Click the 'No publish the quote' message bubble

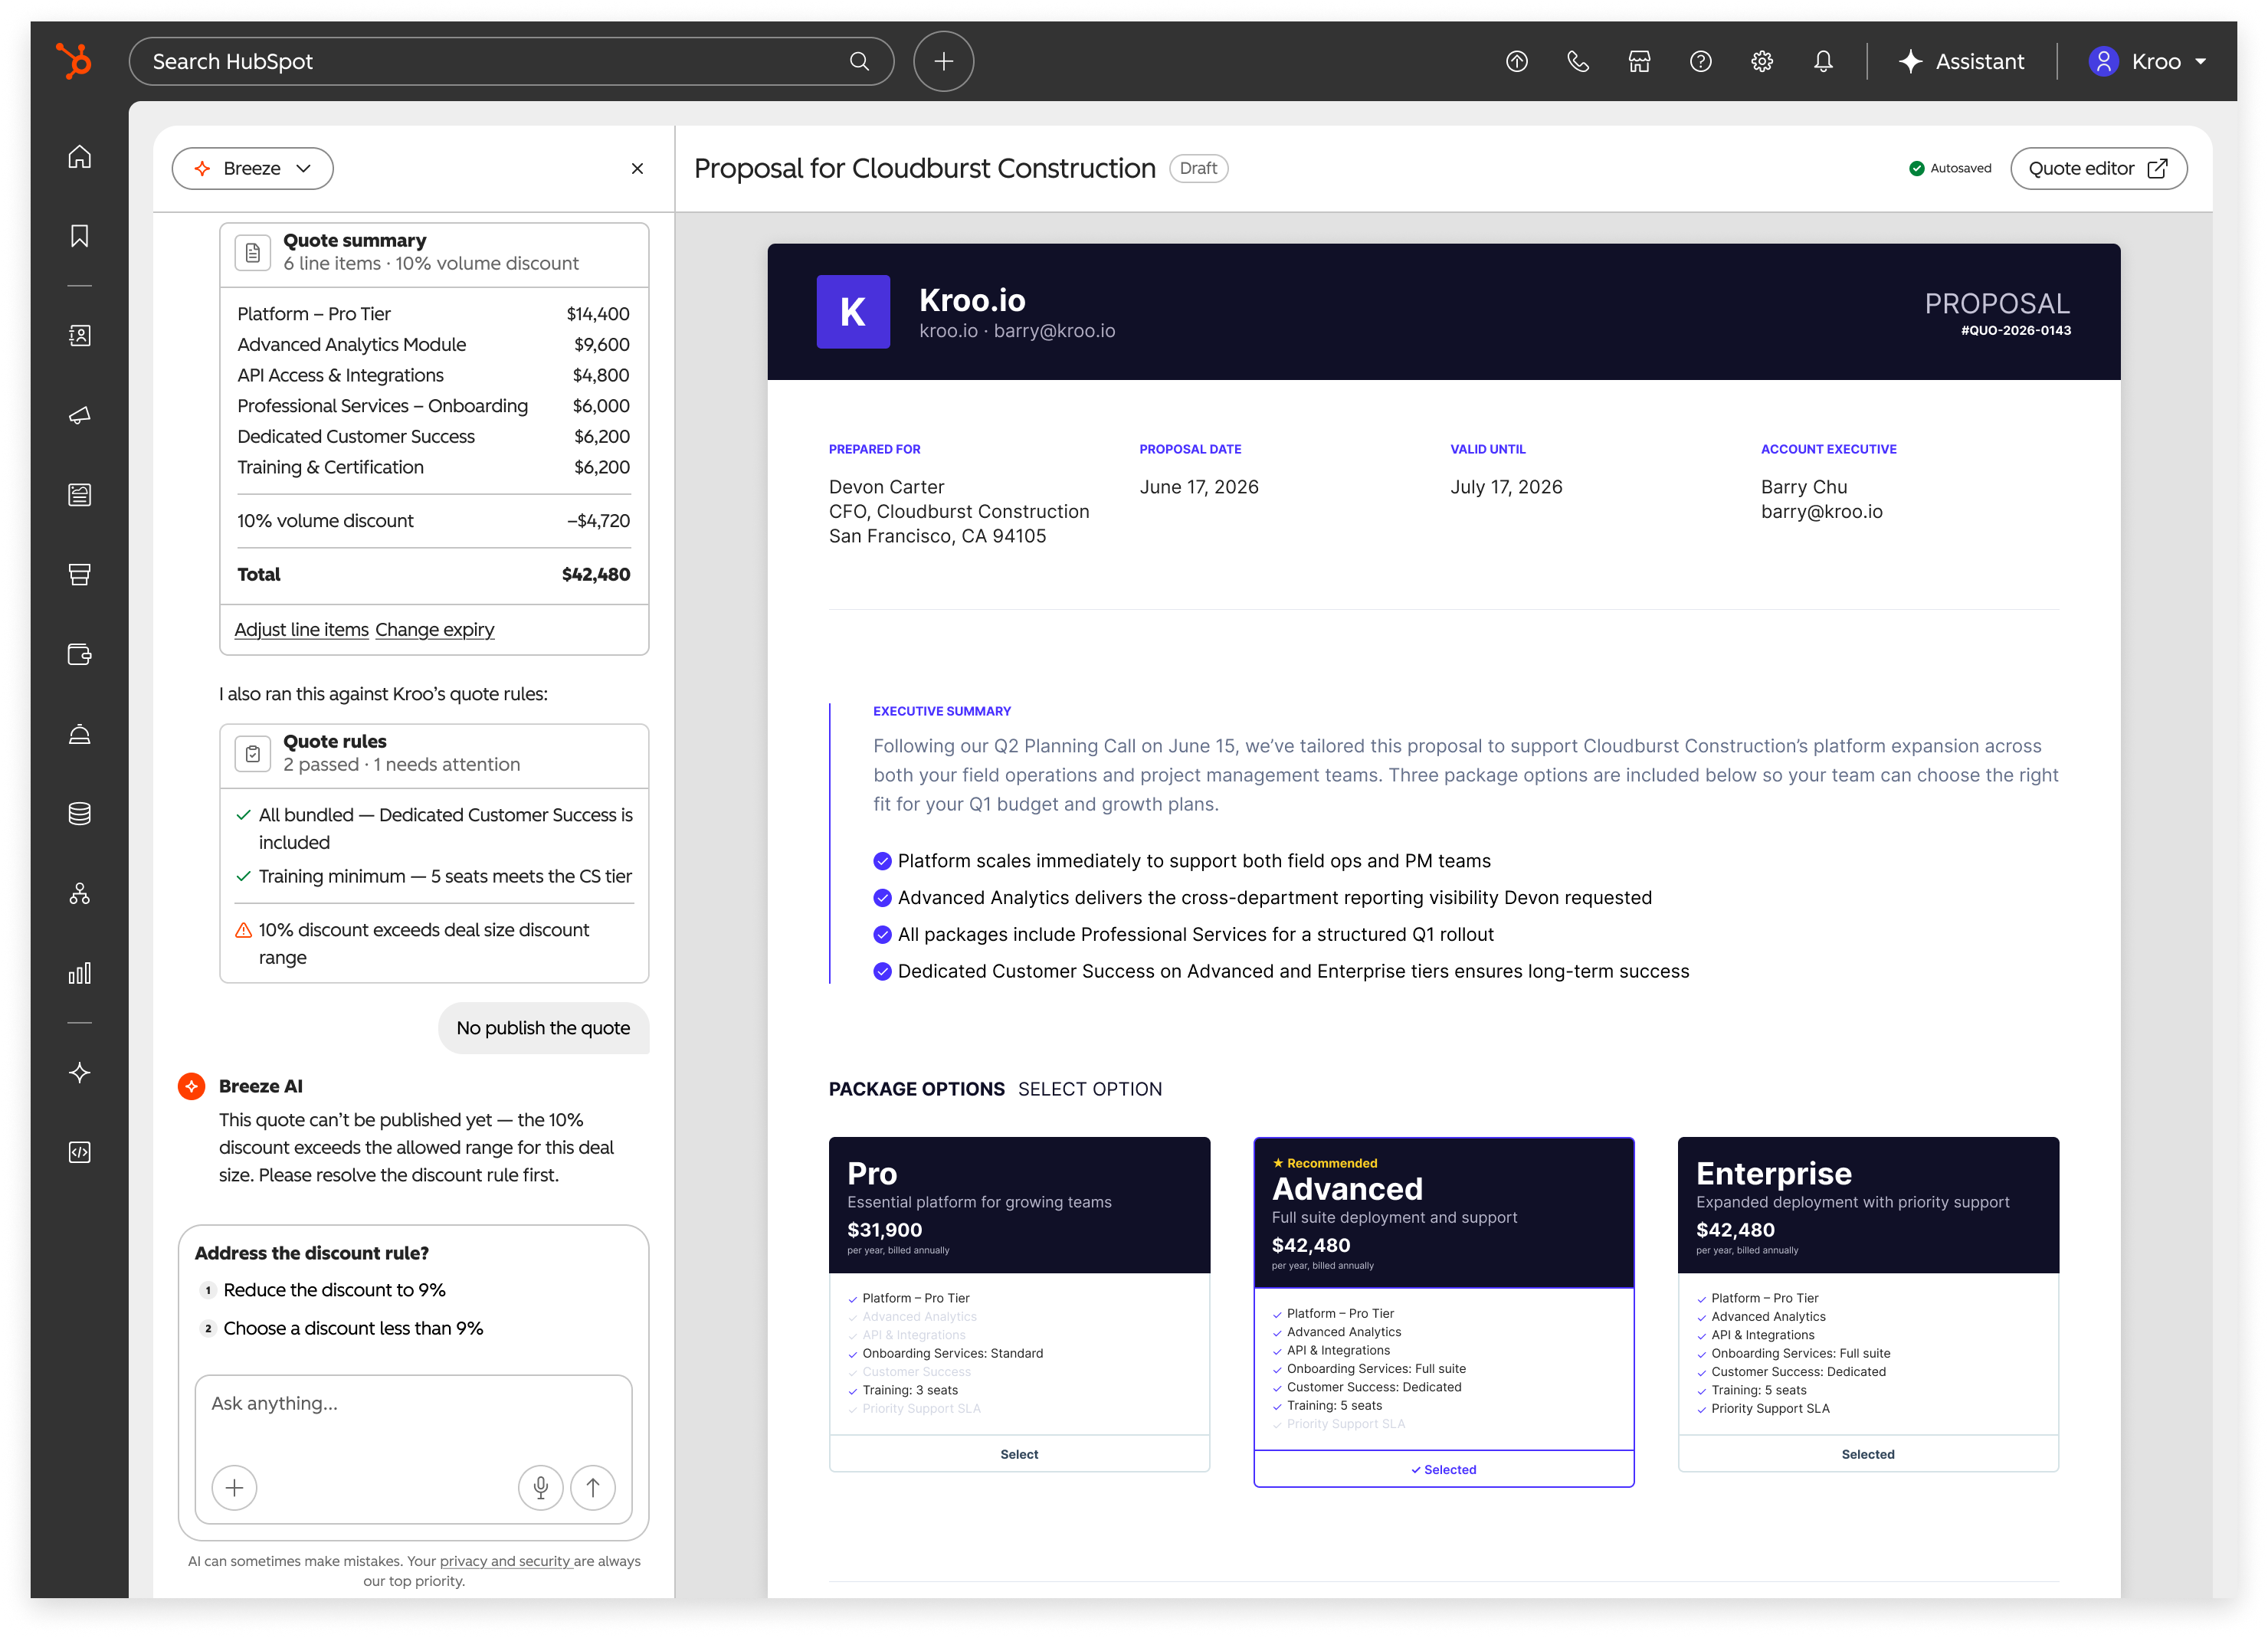click(x=543, y=1027)
